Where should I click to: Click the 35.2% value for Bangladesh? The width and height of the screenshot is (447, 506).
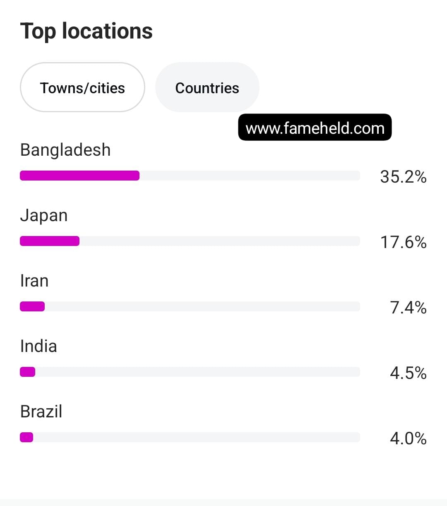pyautogui.click(x=403, y=177)
